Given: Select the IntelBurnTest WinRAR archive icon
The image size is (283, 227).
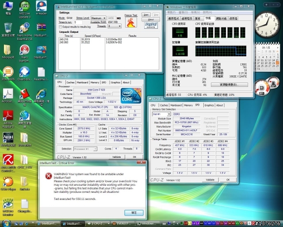Looking at the screenshot, I should tap(41, 30).
